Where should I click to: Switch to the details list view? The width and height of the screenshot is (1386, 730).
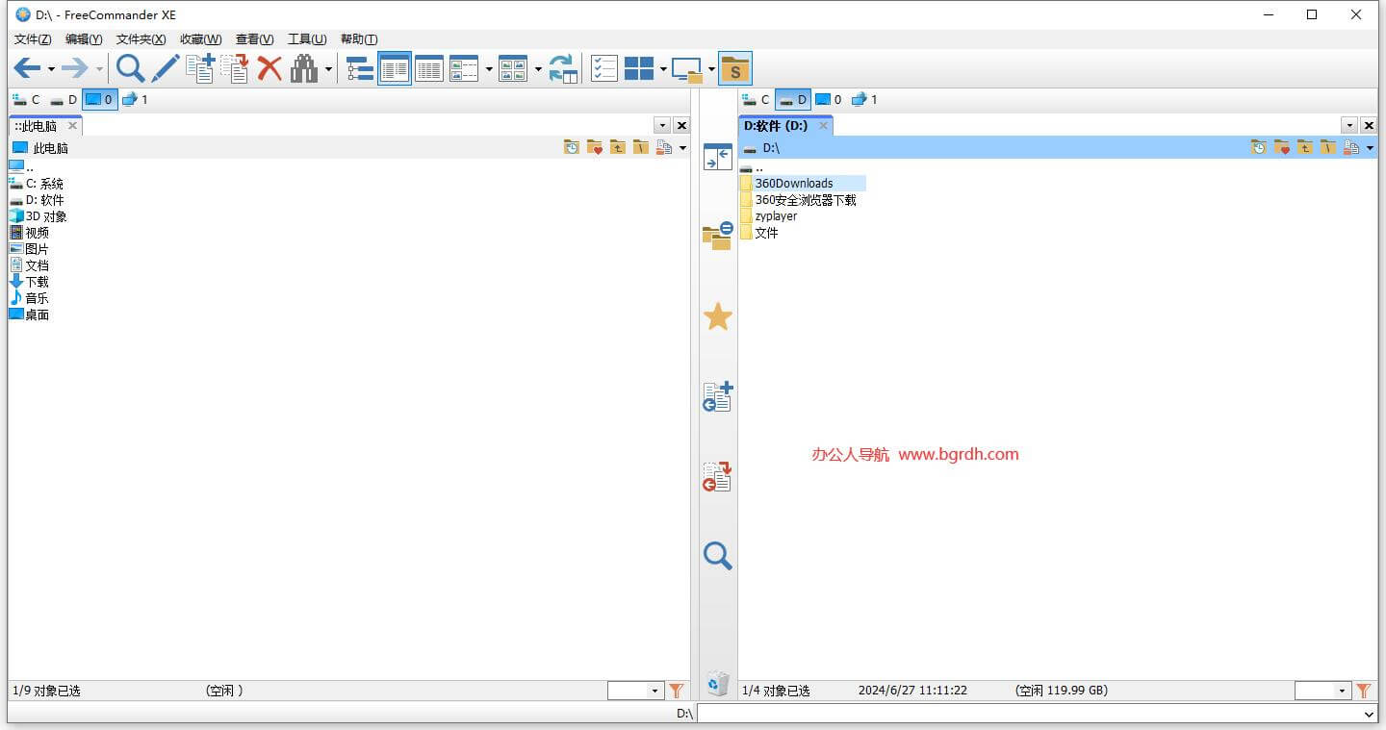pos(429,68)
